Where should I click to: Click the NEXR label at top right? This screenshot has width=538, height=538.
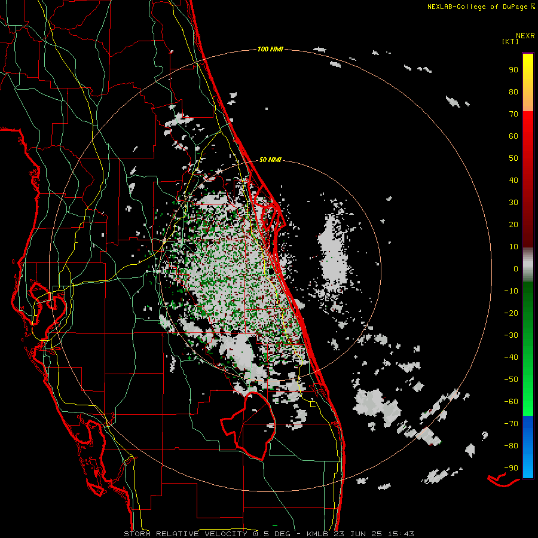tap(525, 36)
